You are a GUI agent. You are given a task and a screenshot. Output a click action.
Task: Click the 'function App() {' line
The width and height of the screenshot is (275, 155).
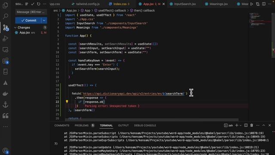click(x=78, y=36)
